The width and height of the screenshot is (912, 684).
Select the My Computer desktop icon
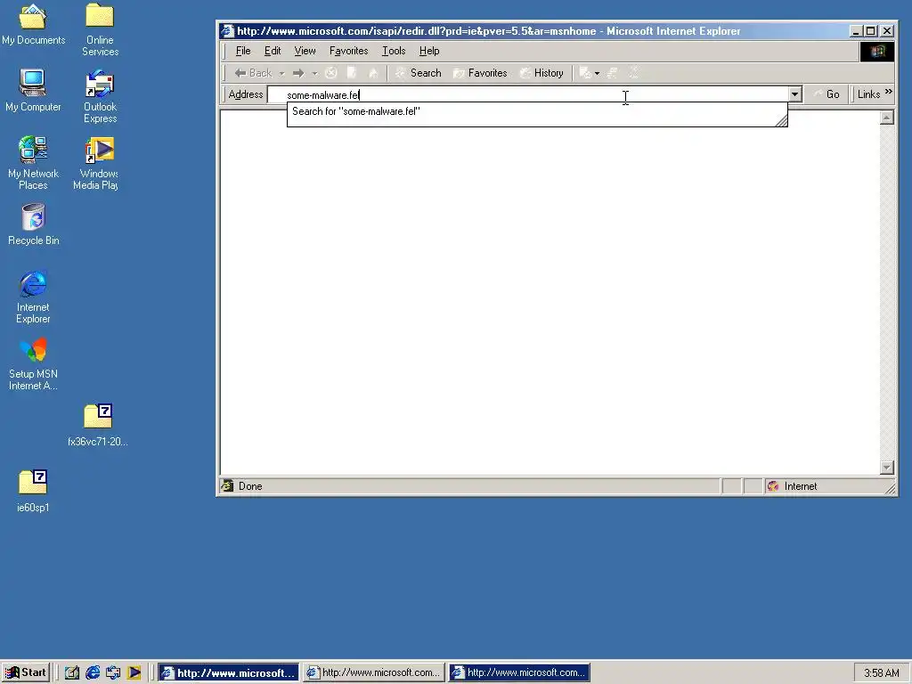click(33, 91)
